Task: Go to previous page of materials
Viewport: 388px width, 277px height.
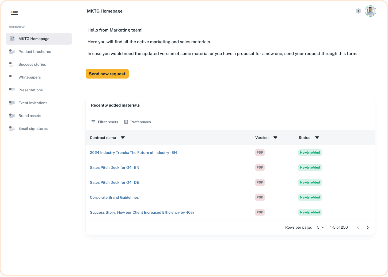Action: (x=358, y=227)
